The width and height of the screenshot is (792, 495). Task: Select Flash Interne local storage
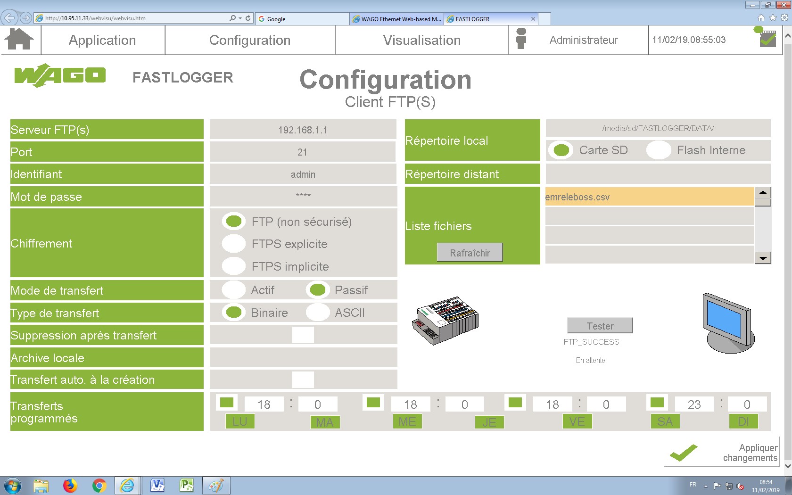point(659,150)
